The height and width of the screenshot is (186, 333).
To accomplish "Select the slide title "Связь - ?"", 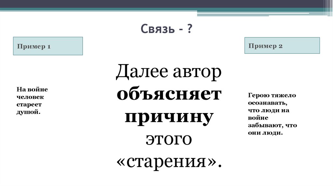I will pyautogui.click(x=166, y=29).
